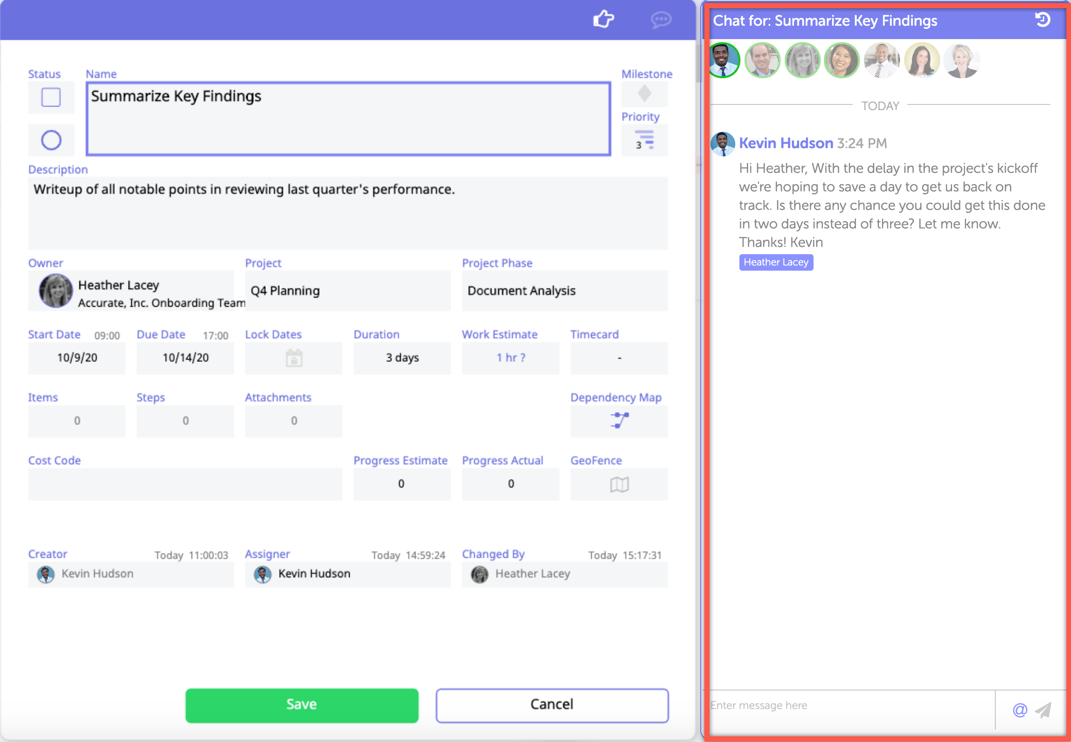Open the Project field showing Q4 Planning
The image size is (1071, 742).
click(348, 291)
